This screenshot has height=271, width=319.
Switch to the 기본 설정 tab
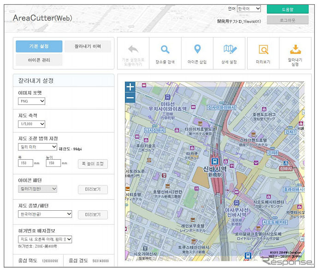point(39,46)
